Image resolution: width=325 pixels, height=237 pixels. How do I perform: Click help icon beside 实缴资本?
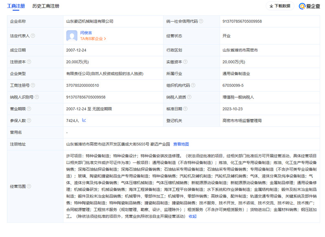185,62
